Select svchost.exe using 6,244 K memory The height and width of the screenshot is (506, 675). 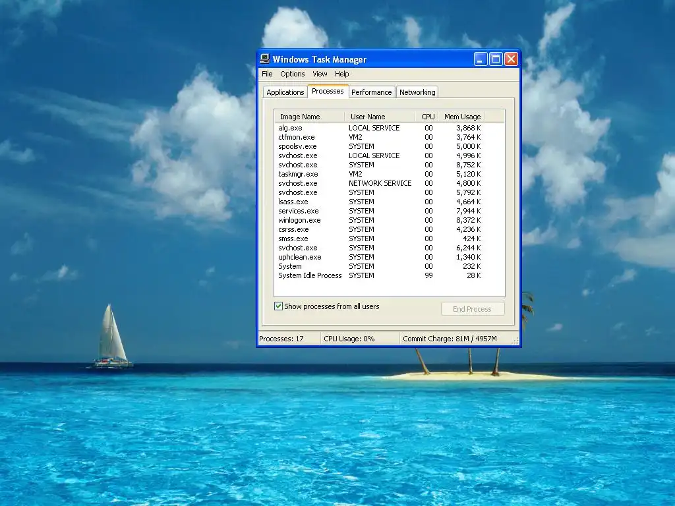(x=389, y=248)
